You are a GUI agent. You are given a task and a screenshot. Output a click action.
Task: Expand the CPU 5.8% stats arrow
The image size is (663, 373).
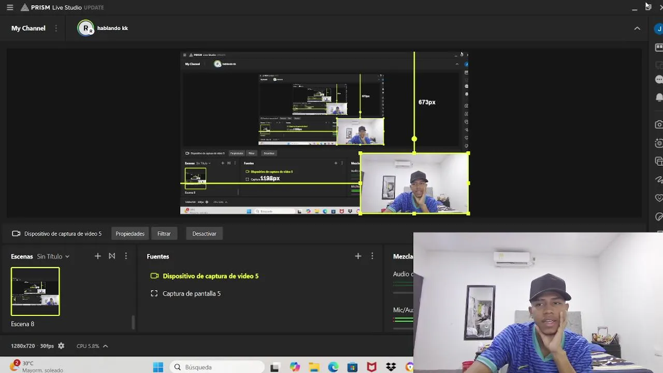[105, 346]
